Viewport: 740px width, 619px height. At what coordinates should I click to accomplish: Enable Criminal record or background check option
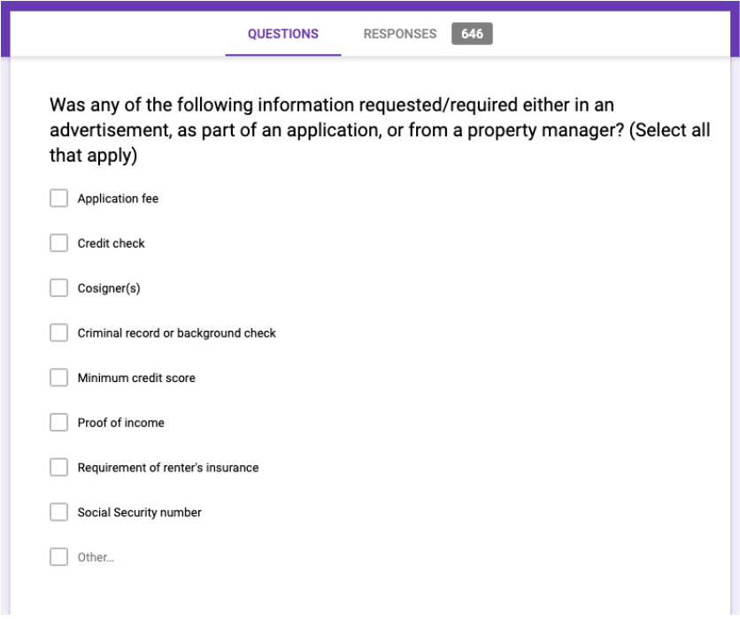coord(58,332)
